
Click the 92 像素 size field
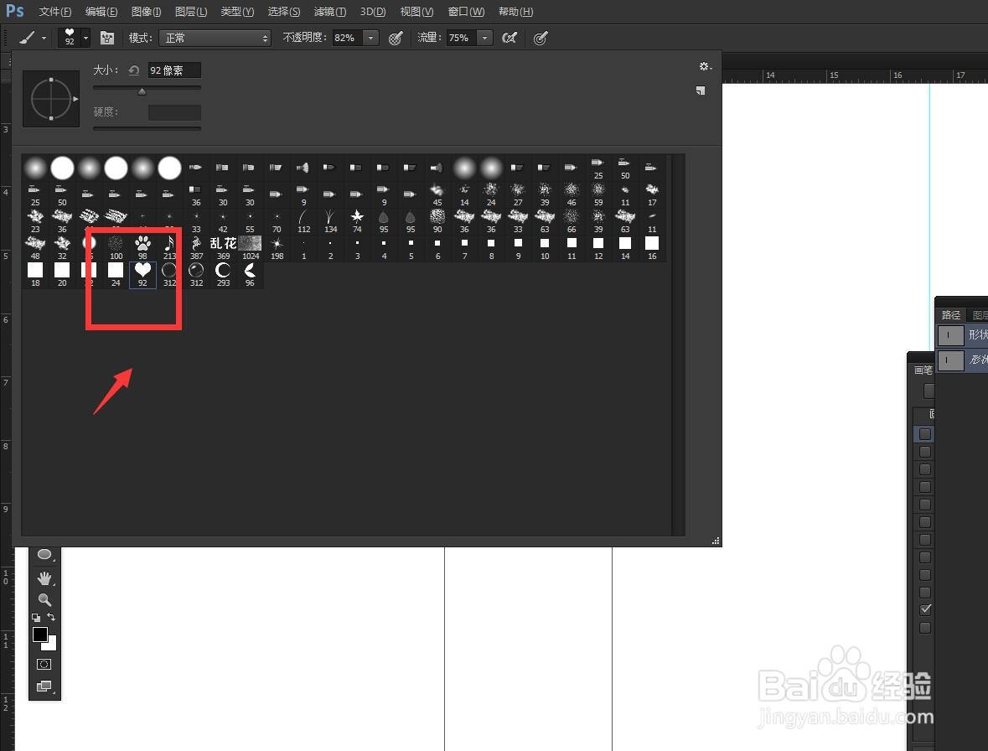click(x=174, y=70)
